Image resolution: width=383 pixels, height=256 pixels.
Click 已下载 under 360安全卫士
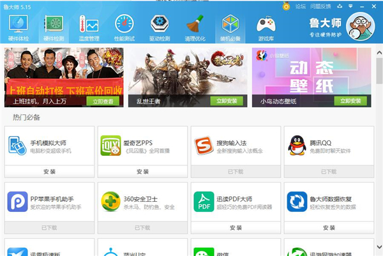pyautogui.click(x=142, y=228)
